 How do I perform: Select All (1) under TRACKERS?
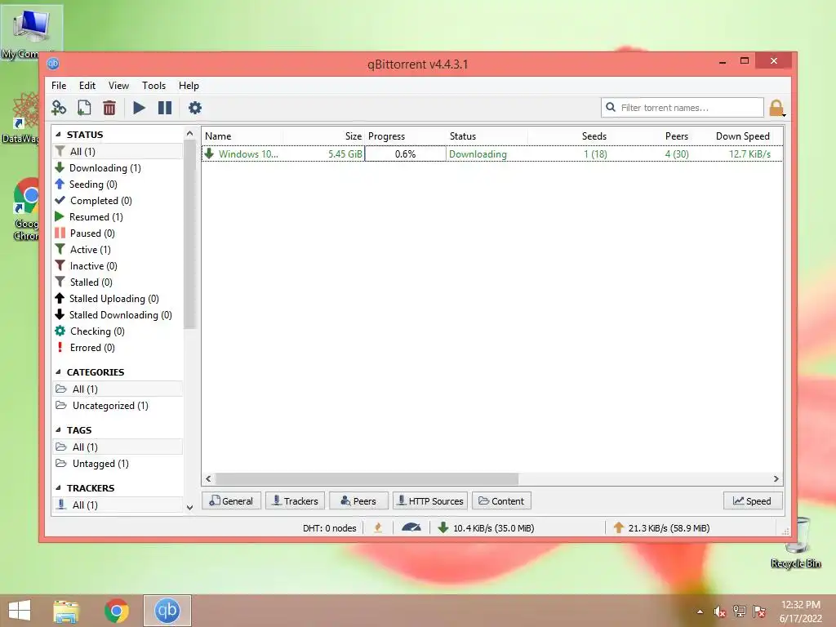pos(118,505)
